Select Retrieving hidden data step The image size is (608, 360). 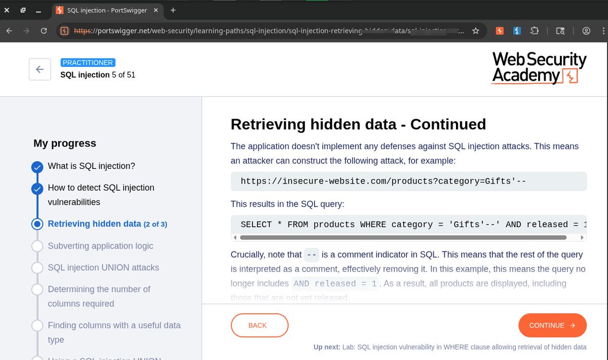[x=107, y=224]
